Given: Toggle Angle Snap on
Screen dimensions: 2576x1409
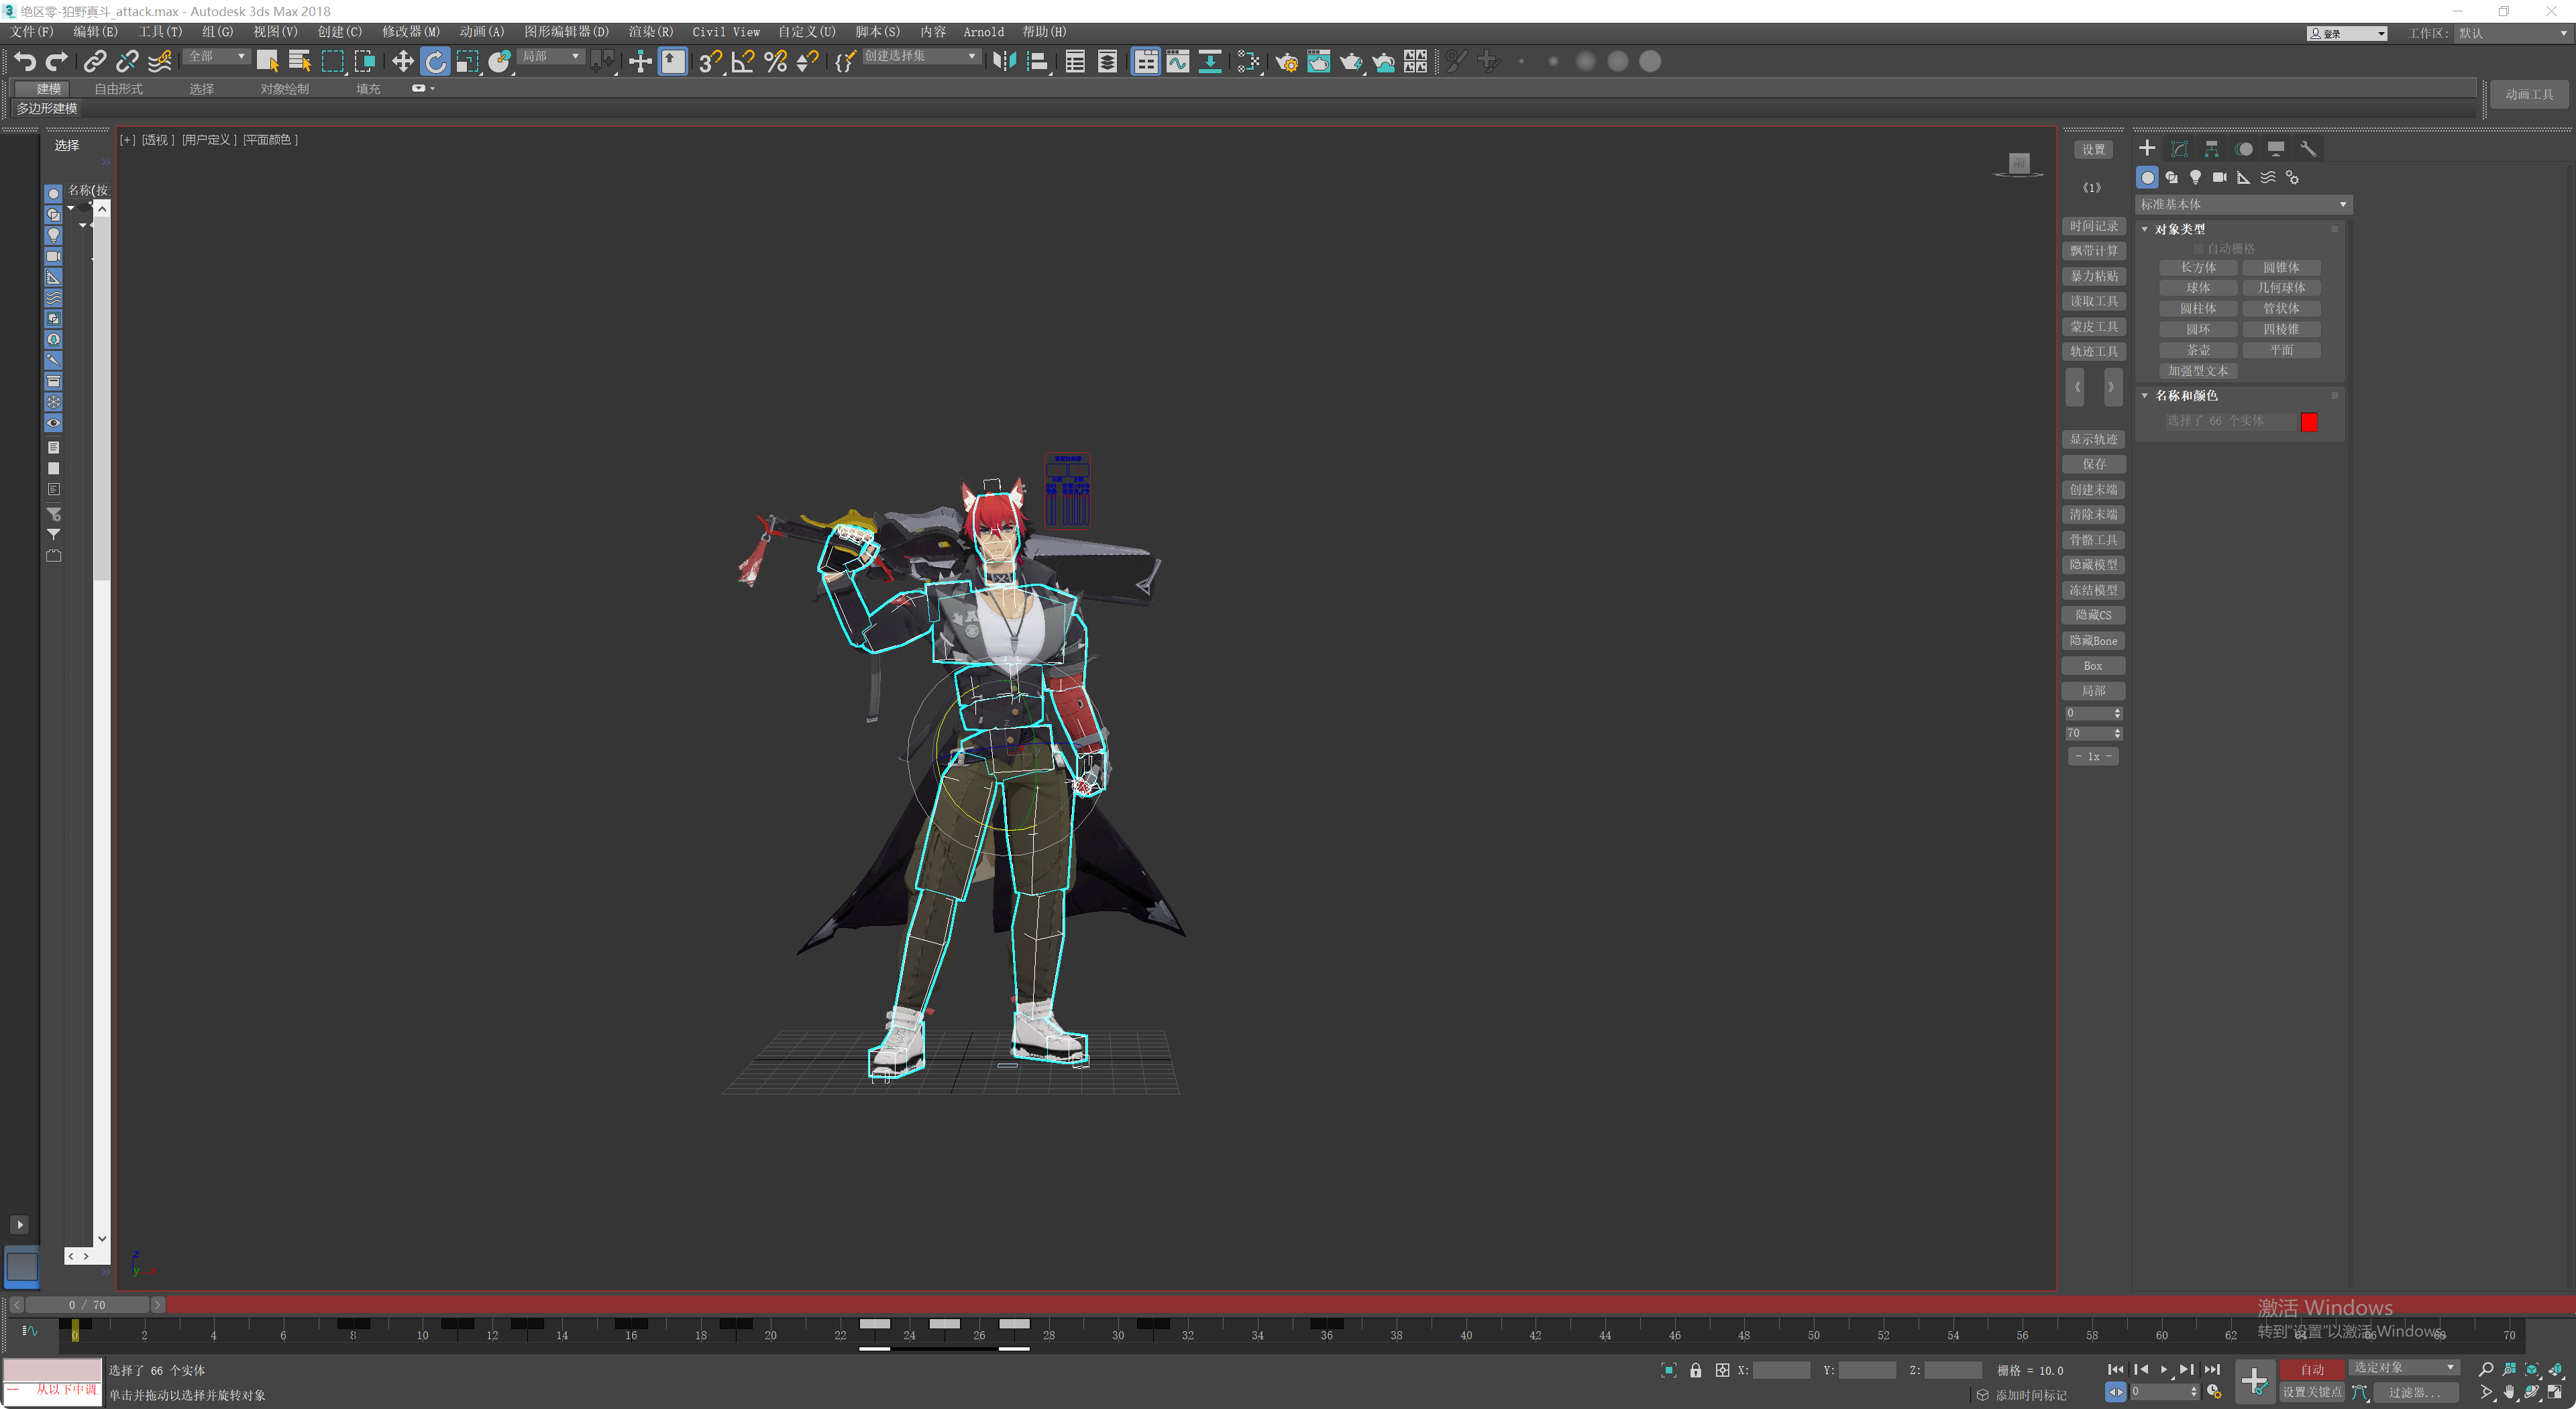Looking at the screenshot, I should coord(742,62).
